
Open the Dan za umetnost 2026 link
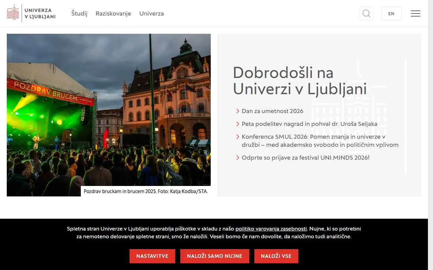[272, 111]
